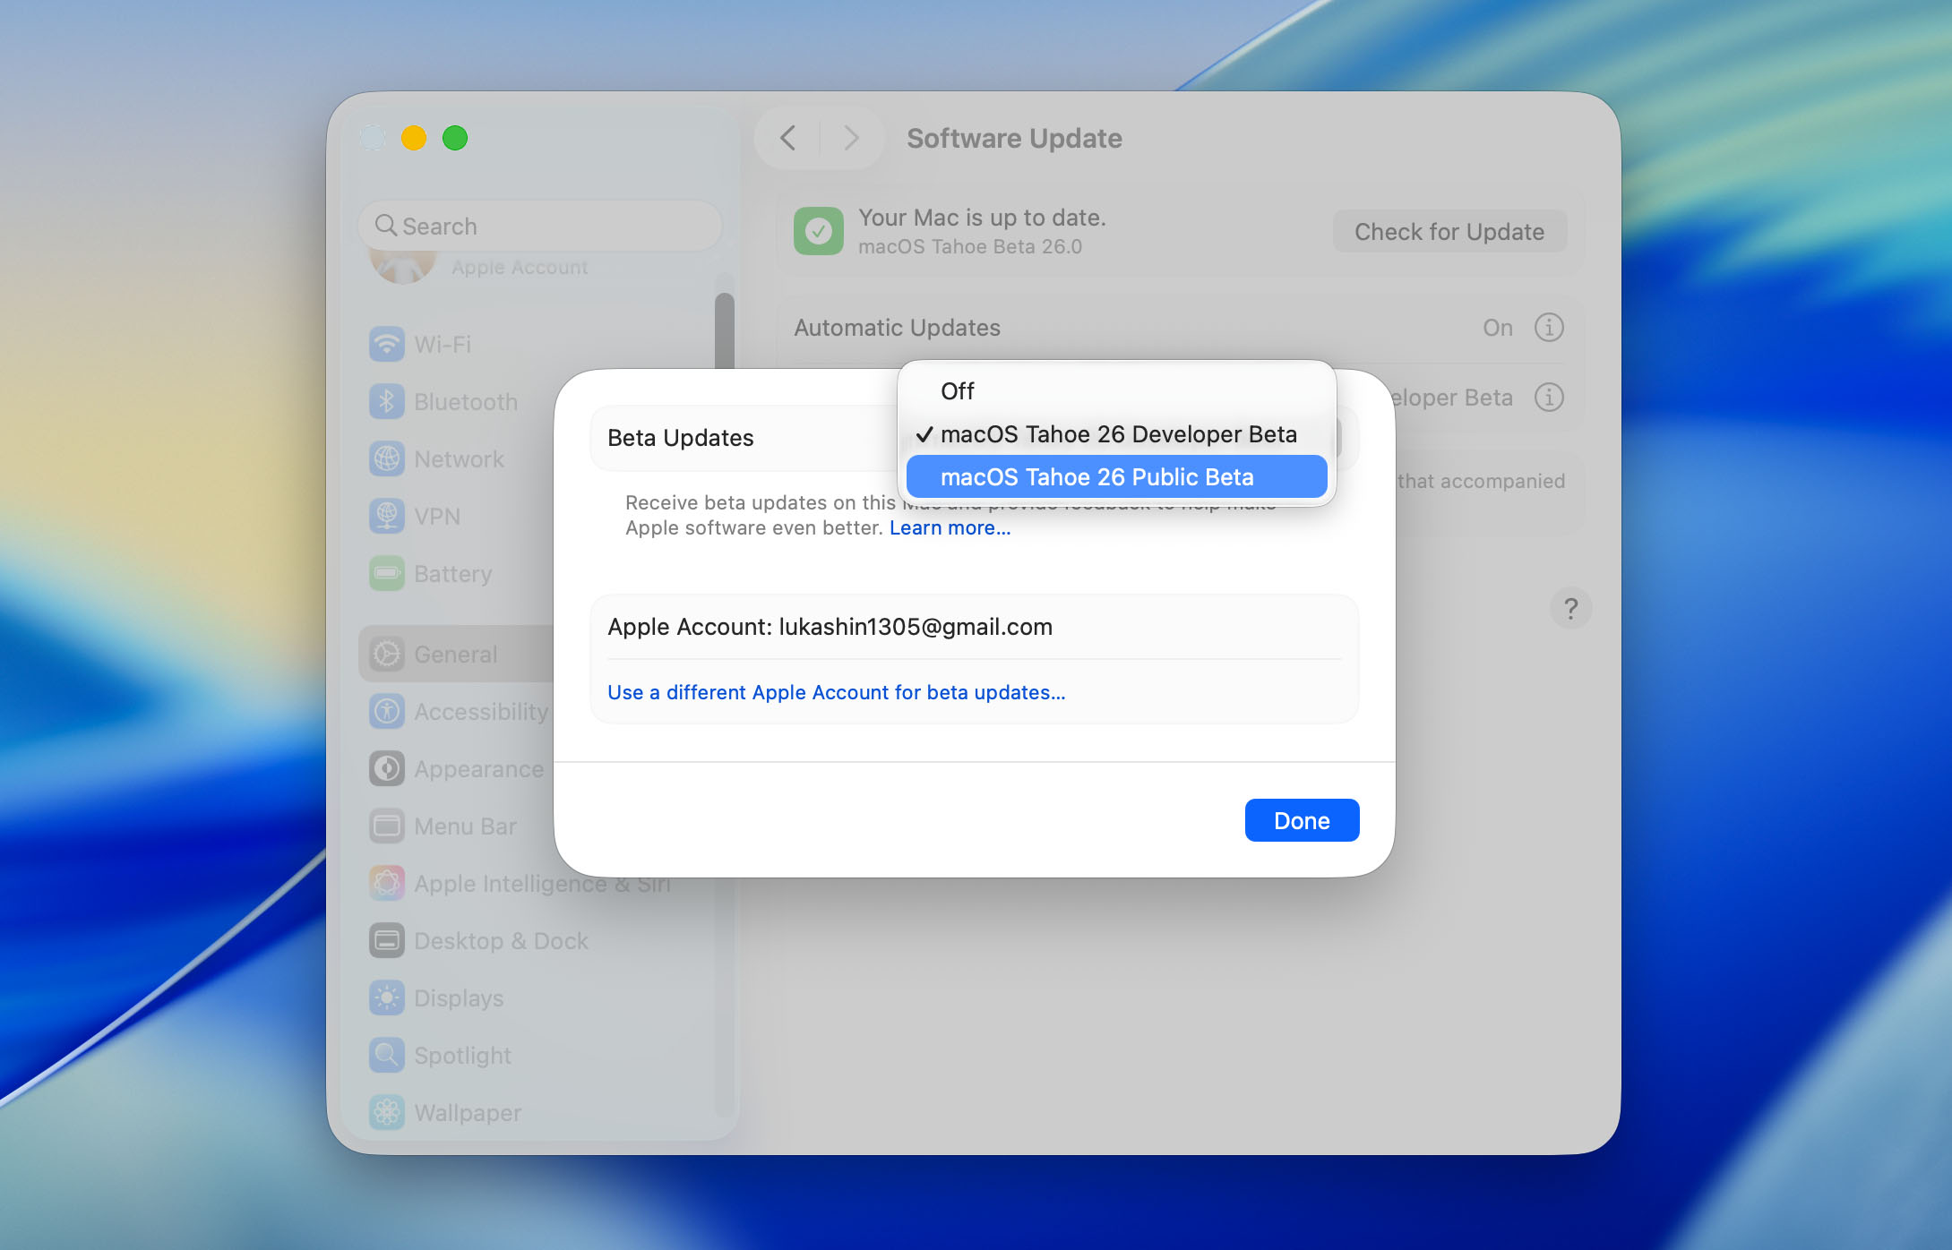Screen dimensions: 1952x1250
Task: Open Apple Intelligence & Siri icon
Action: [x=387, y=883]
